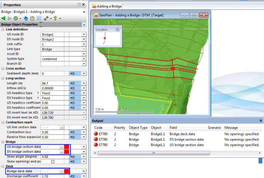This screenshot has height=178, width=264.
Task: Open dropdown arrow next to compass icon
Action: pos(20,18)
